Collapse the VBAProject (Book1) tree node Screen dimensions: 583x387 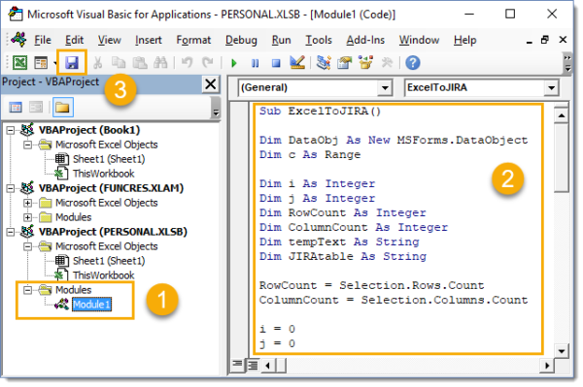pos(11,130)
